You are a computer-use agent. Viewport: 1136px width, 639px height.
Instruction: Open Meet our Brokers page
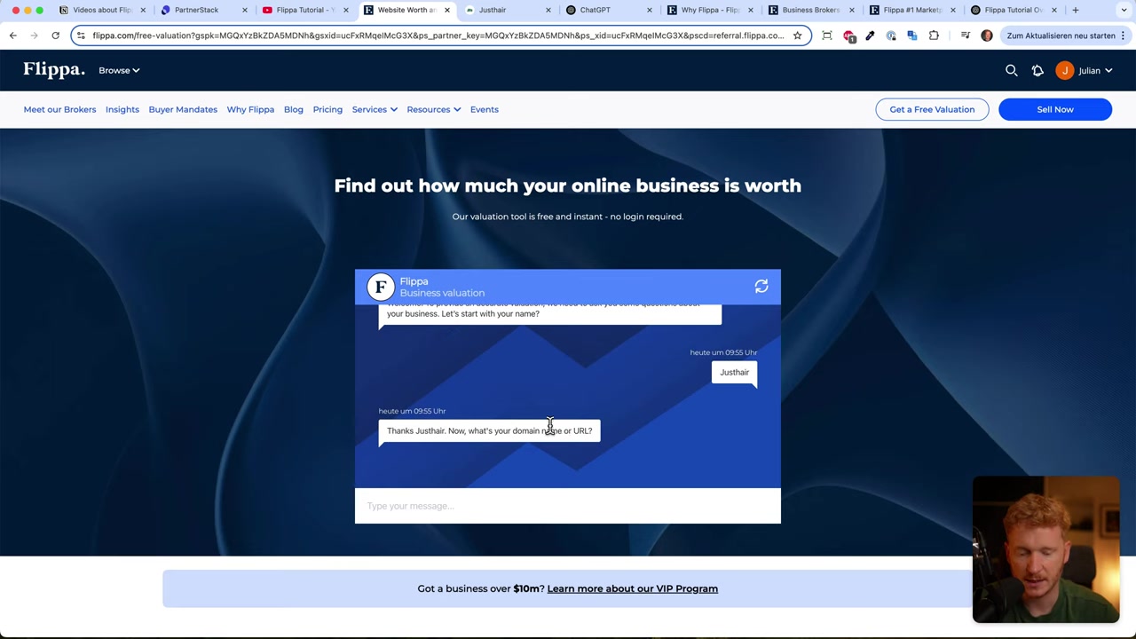pos(59,109)
